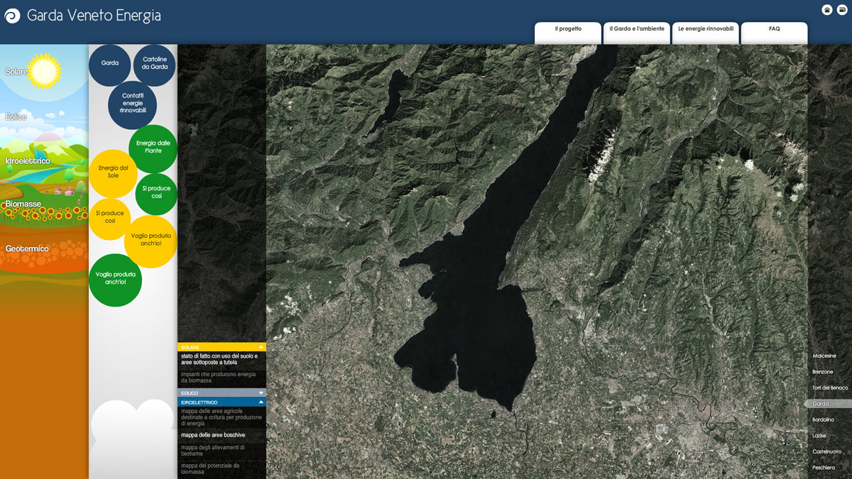
Task: Select the Solare sun illustration
Action: tap(44, 71)
